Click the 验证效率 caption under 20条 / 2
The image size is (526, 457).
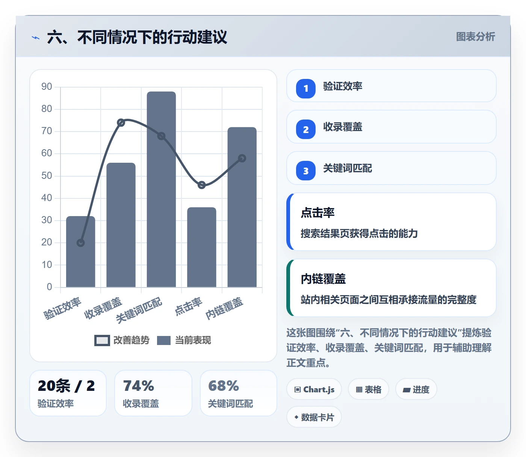[56, 404]
